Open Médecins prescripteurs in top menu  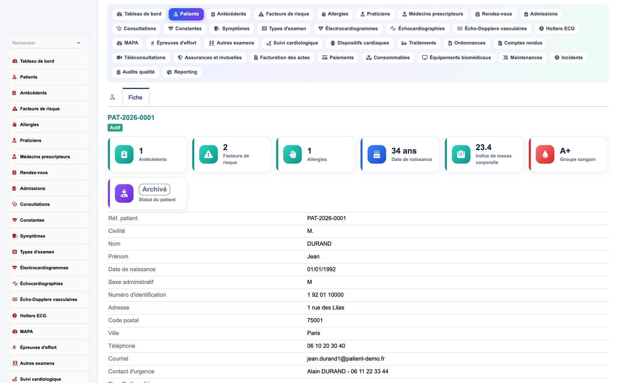point(433,14)
